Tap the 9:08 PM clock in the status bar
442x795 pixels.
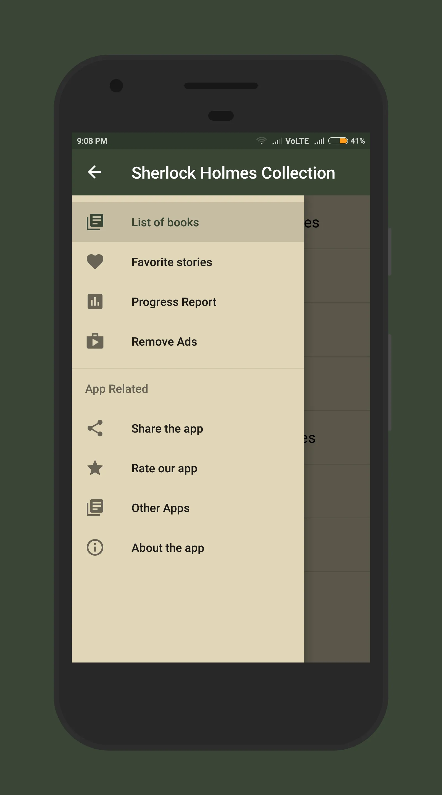coord(92,141)
